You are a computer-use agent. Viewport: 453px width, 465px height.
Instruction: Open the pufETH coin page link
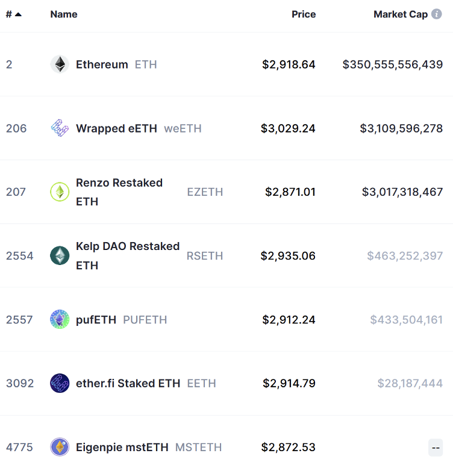pyautogui.click(x=96, y=320)
